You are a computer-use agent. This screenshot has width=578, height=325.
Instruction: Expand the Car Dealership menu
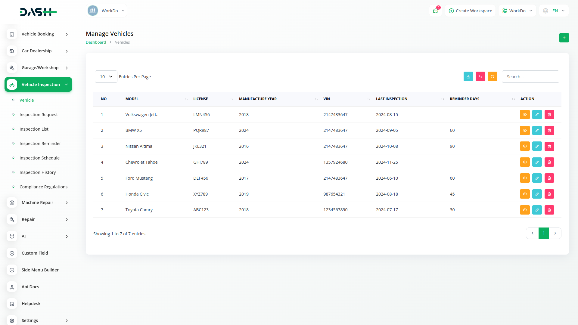point(38,51)
